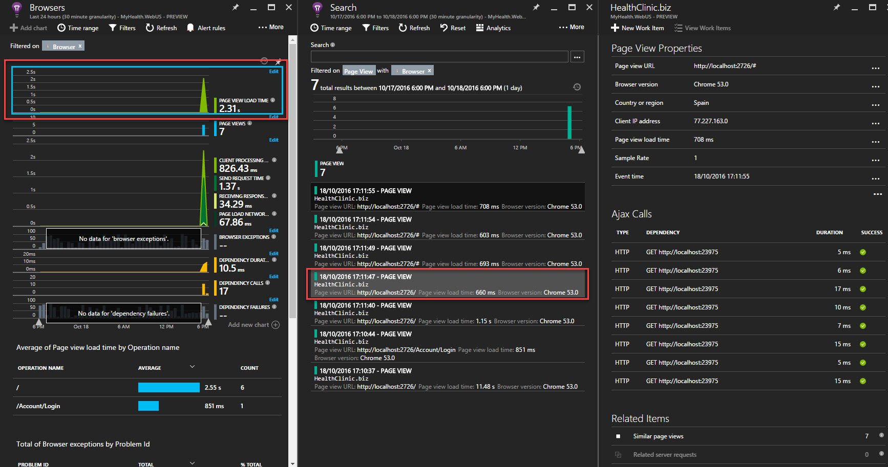Open Related server requests item
The width and height of the screenshot is (888, 467).
pos(749,455)
